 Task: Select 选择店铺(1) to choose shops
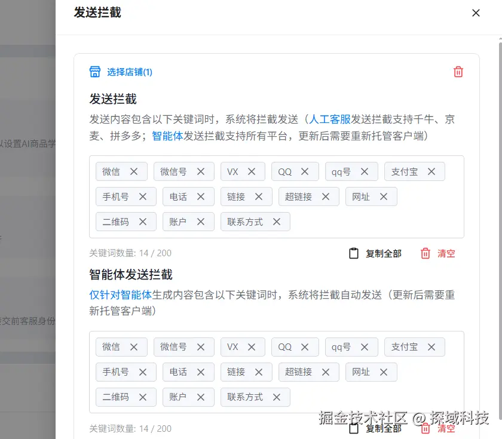130,72
